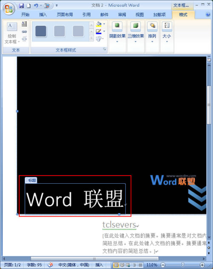Click the 页面: 1/2 status indicator
This screenshot has height=269, width=213.
tap(12, 265)
